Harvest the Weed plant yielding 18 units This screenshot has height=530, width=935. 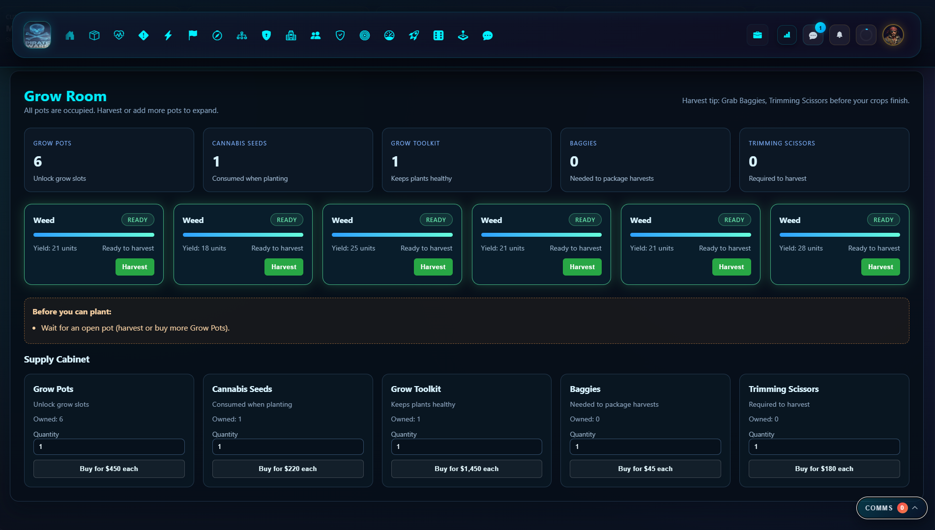pyautogui.click(x=284, y=267)
